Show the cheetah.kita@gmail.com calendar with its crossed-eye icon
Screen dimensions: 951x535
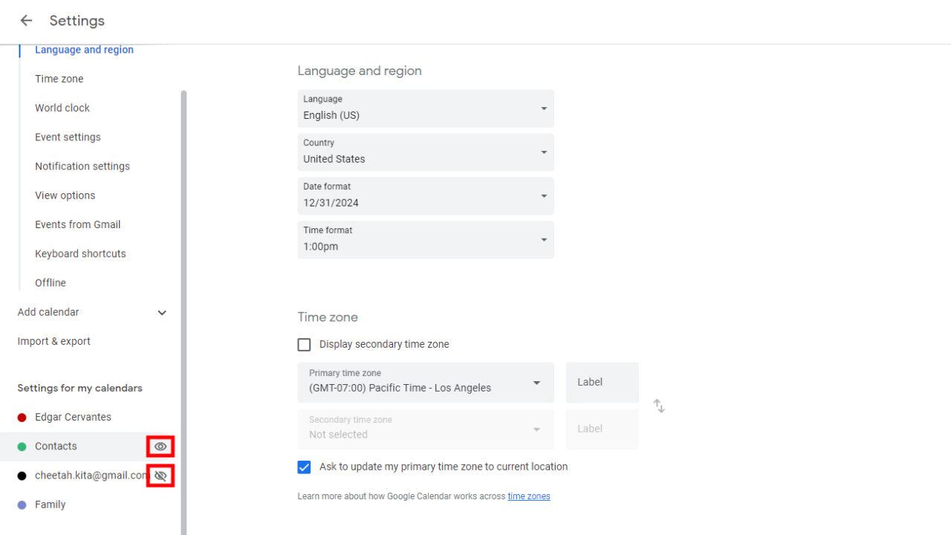click(x=160, y=476)
